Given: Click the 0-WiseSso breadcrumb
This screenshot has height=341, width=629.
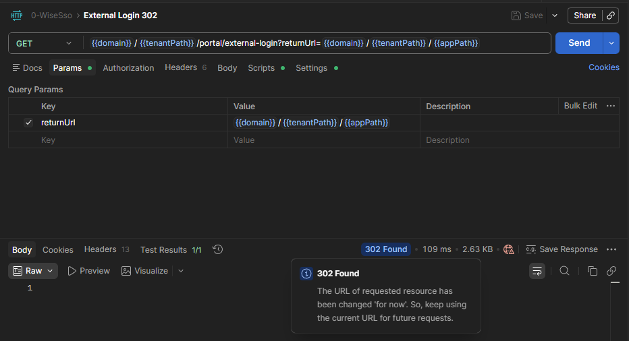Looking at the screenshot, I should click(x=51, y=15).
